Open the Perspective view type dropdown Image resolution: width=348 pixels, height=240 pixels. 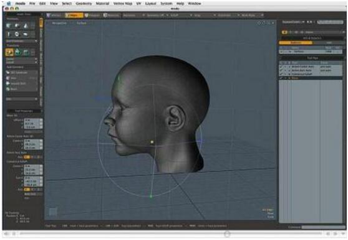59,23
